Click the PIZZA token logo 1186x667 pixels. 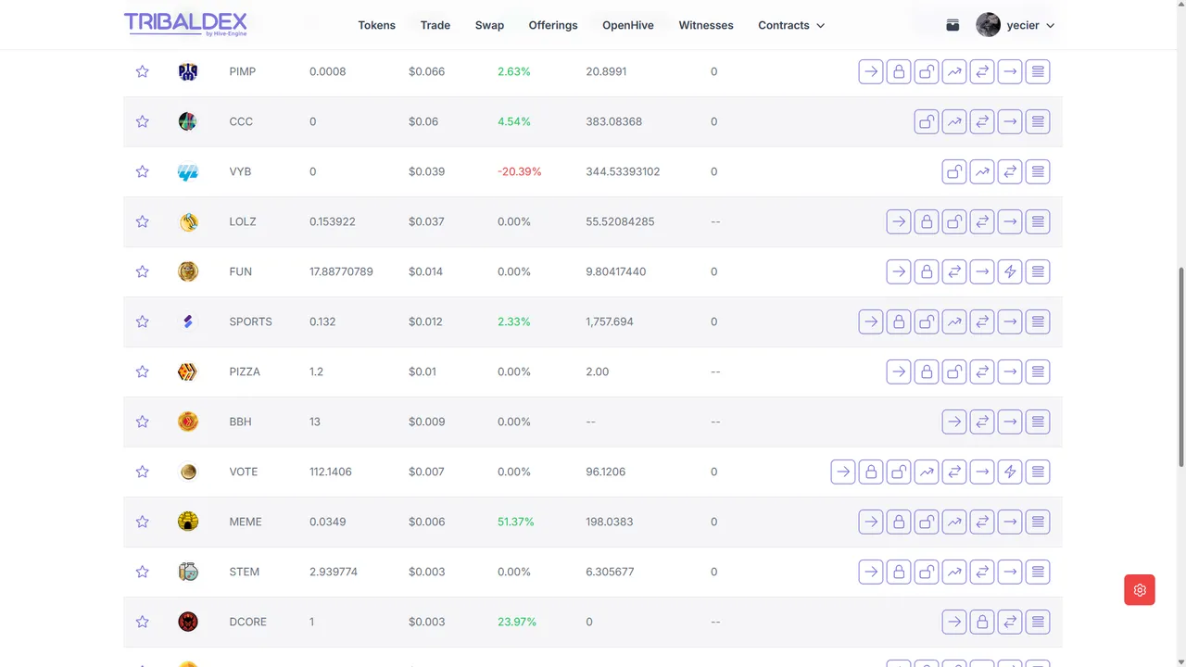[x=188, y=371]
